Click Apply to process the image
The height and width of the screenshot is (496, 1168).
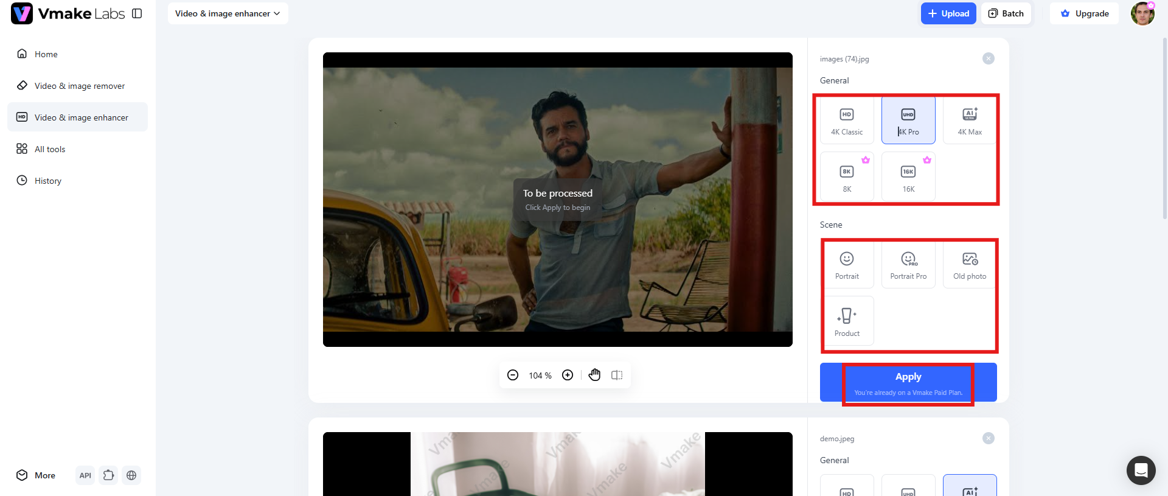click(908, 382)
